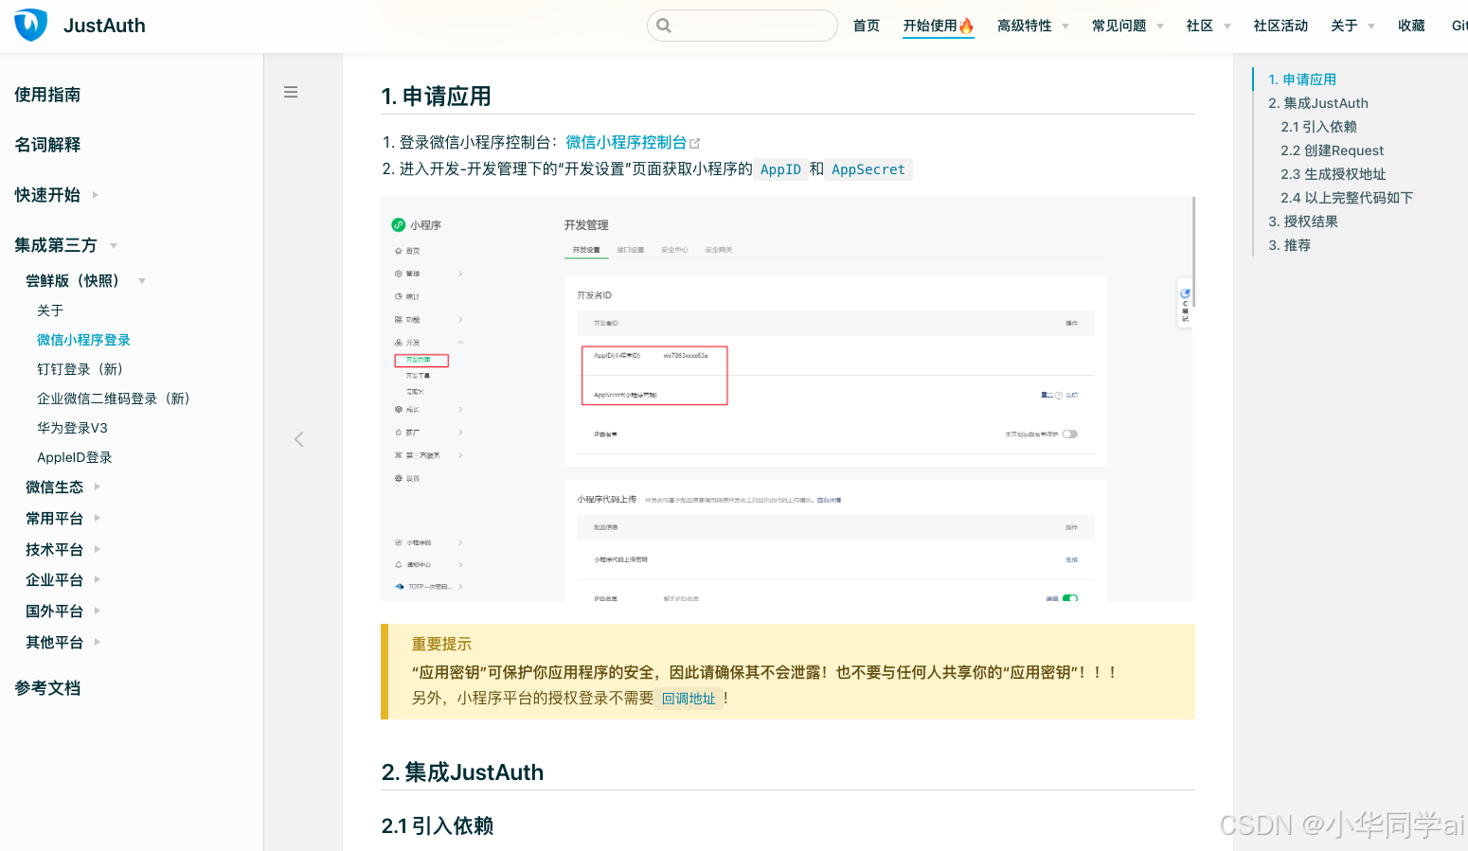Viewport: 1468px width, 851px height.
Task: Expand the 高级特性 dropdown menu
Action: 1033,26
